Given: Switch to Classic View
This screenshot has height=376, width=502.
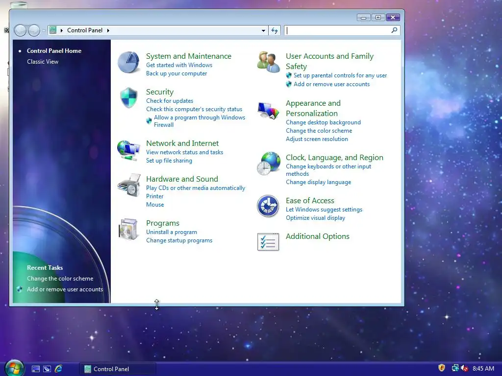Looking at the screenshot, I should click(x=43, y=61).
